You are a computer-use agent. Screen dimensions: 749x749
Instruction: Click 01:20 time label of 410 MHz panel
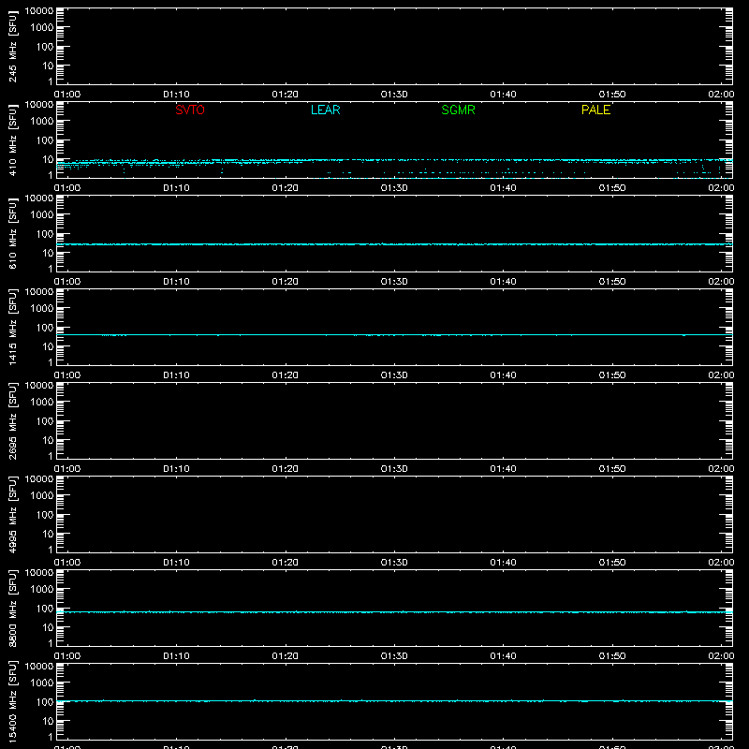coord(286,188)
